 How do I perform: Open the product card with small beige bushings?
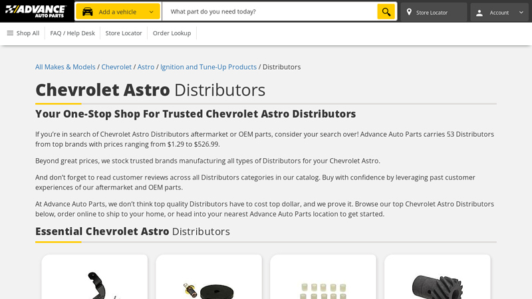(x=323, y=276)
